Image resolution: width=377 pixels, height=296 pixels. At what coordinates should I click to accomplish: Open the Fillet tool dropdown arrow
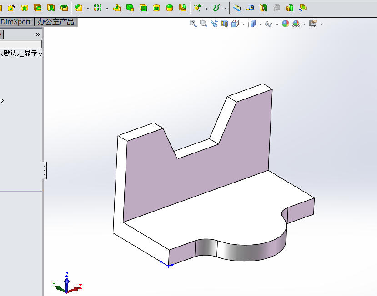pyautogui.click(x=88, y=9)
